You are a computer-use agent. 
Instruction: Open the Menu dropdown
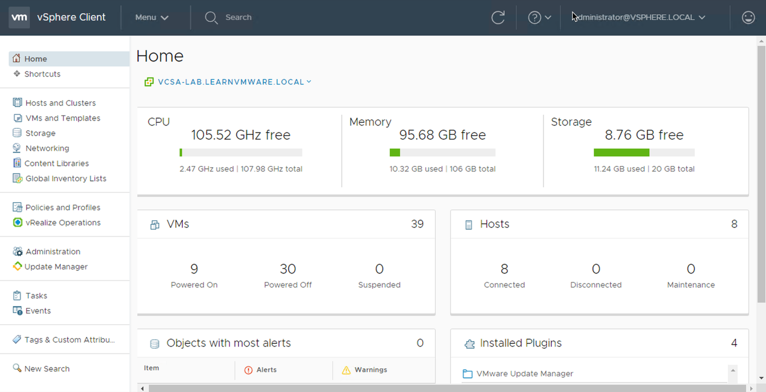152,17
